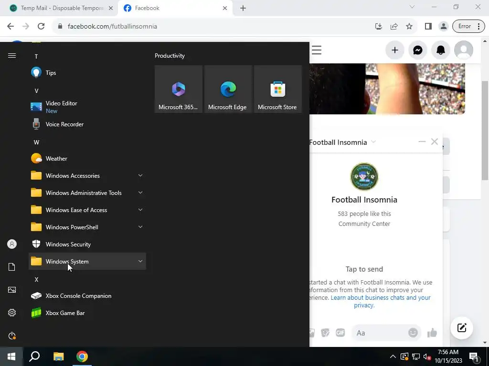Open File Explorer from taskbar
Image resolution: width=489 pixels, height=366 pixels.
click(58, 356)
